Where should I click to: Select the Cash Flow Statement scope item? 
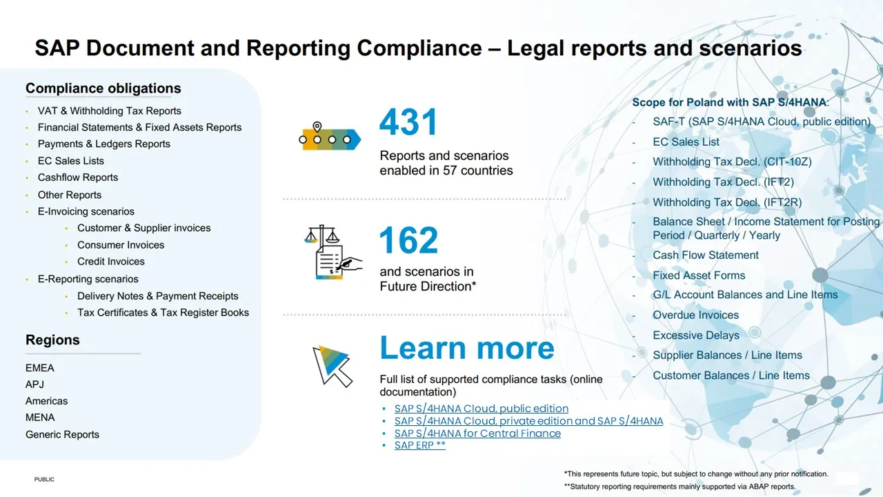point(705,255)
